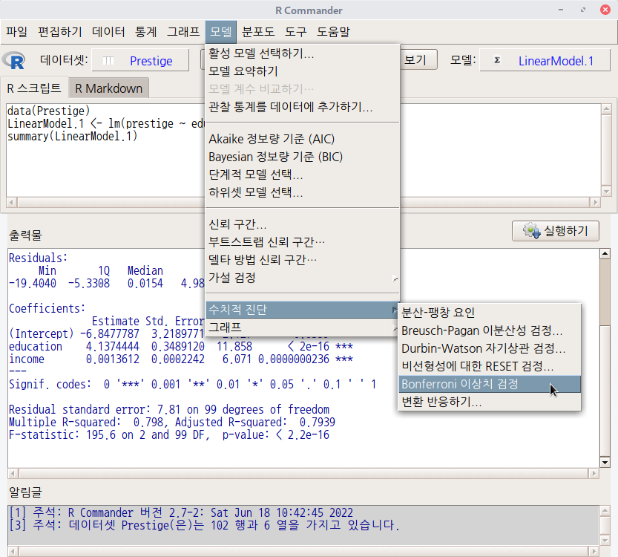Switch to the R 스크립트 tab

point(34,88)
